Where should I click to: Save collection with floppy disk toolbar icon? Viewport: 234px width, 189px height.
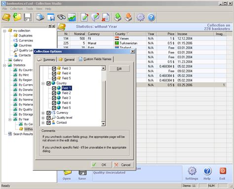tap(28, 17)
